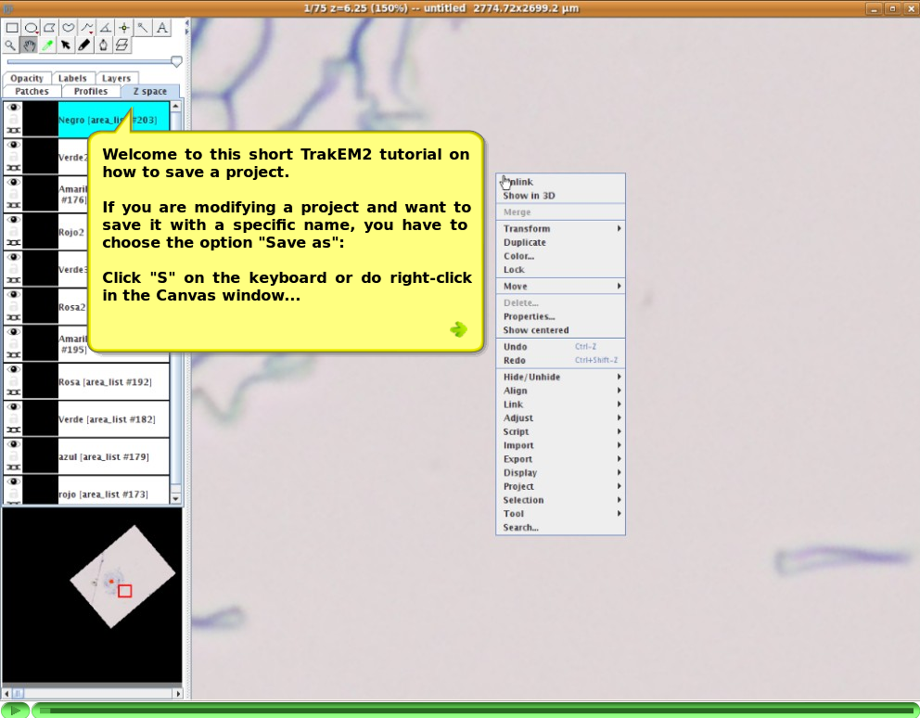920x718 pixels.
Task: Select the green Color picker dropper
Action: point(47,45)
